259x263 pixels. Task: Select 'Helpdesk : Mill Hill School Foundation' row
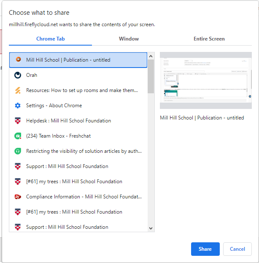[78, 121]
